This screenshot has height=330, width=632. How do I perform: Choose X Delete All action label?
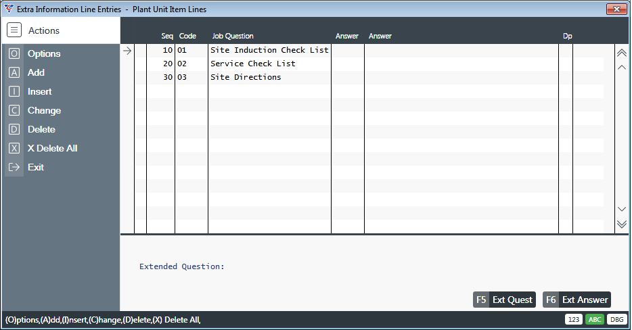coord(52,148)
